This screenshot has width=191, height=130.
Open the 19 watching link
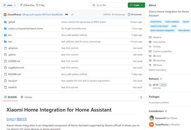159,61
